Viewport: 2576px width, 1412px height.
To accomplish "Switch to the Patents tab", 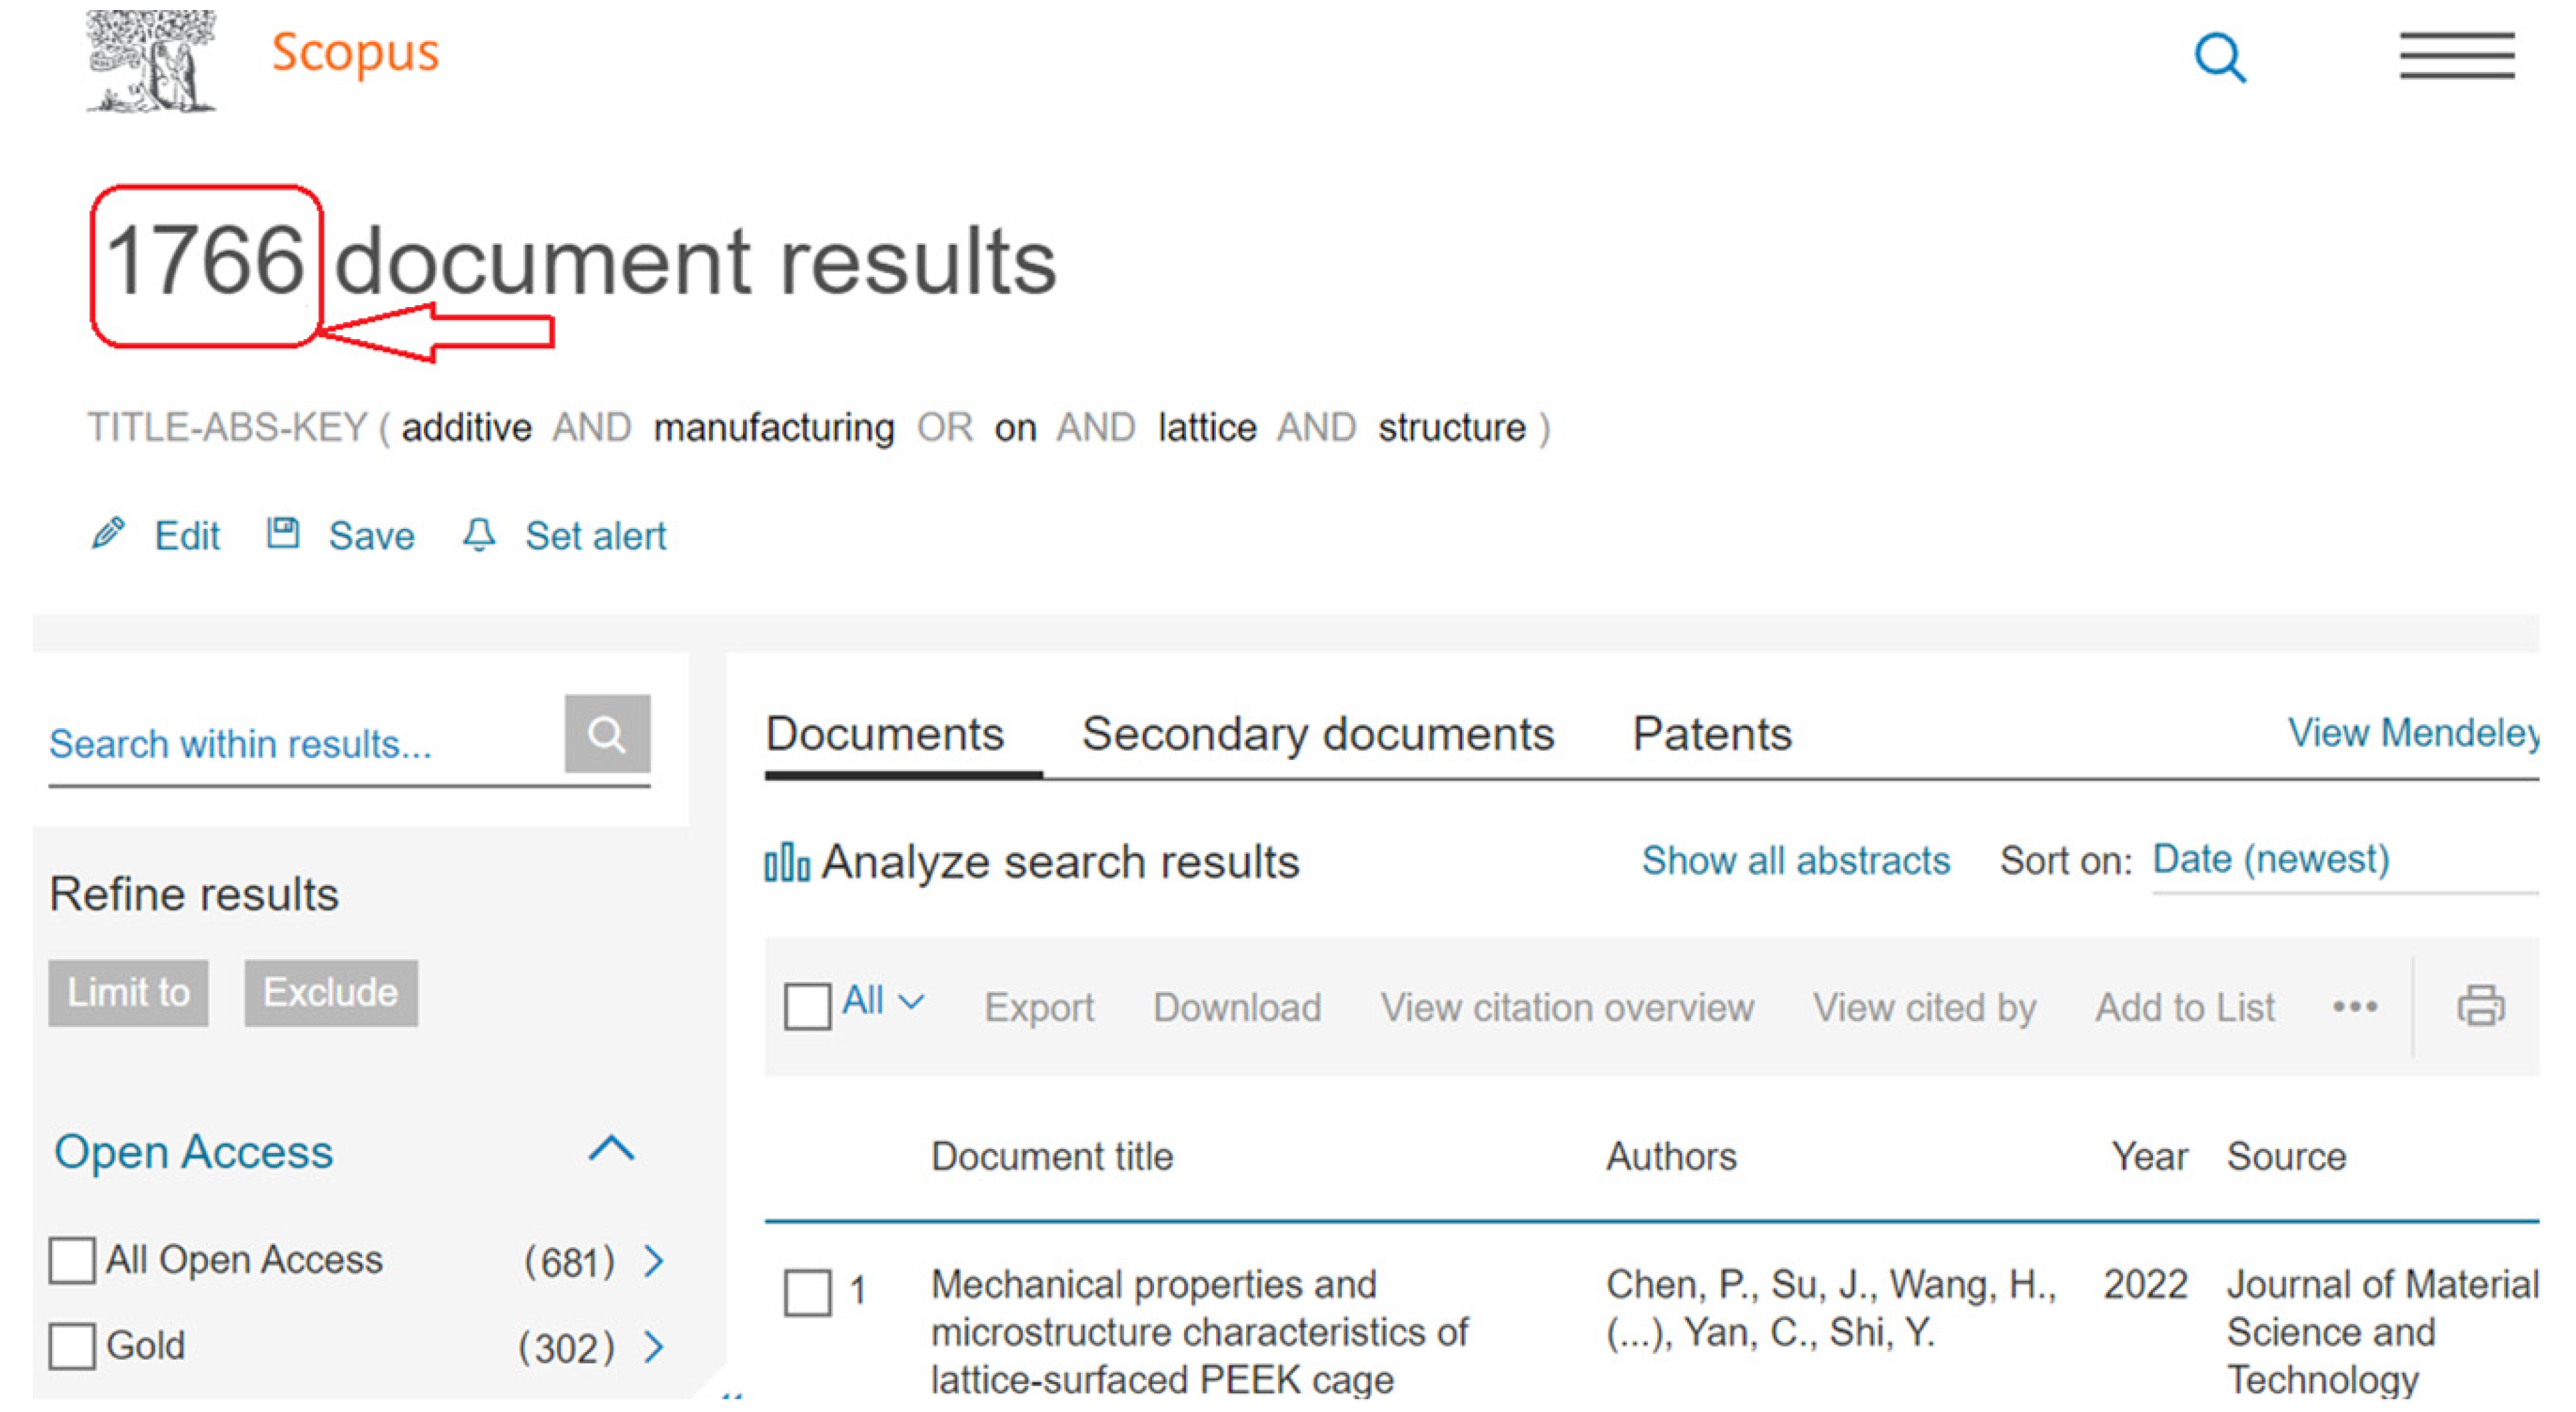I will point(1711,735).
